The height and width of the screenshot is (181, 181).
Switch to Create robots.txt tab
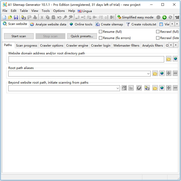[141, 24]
